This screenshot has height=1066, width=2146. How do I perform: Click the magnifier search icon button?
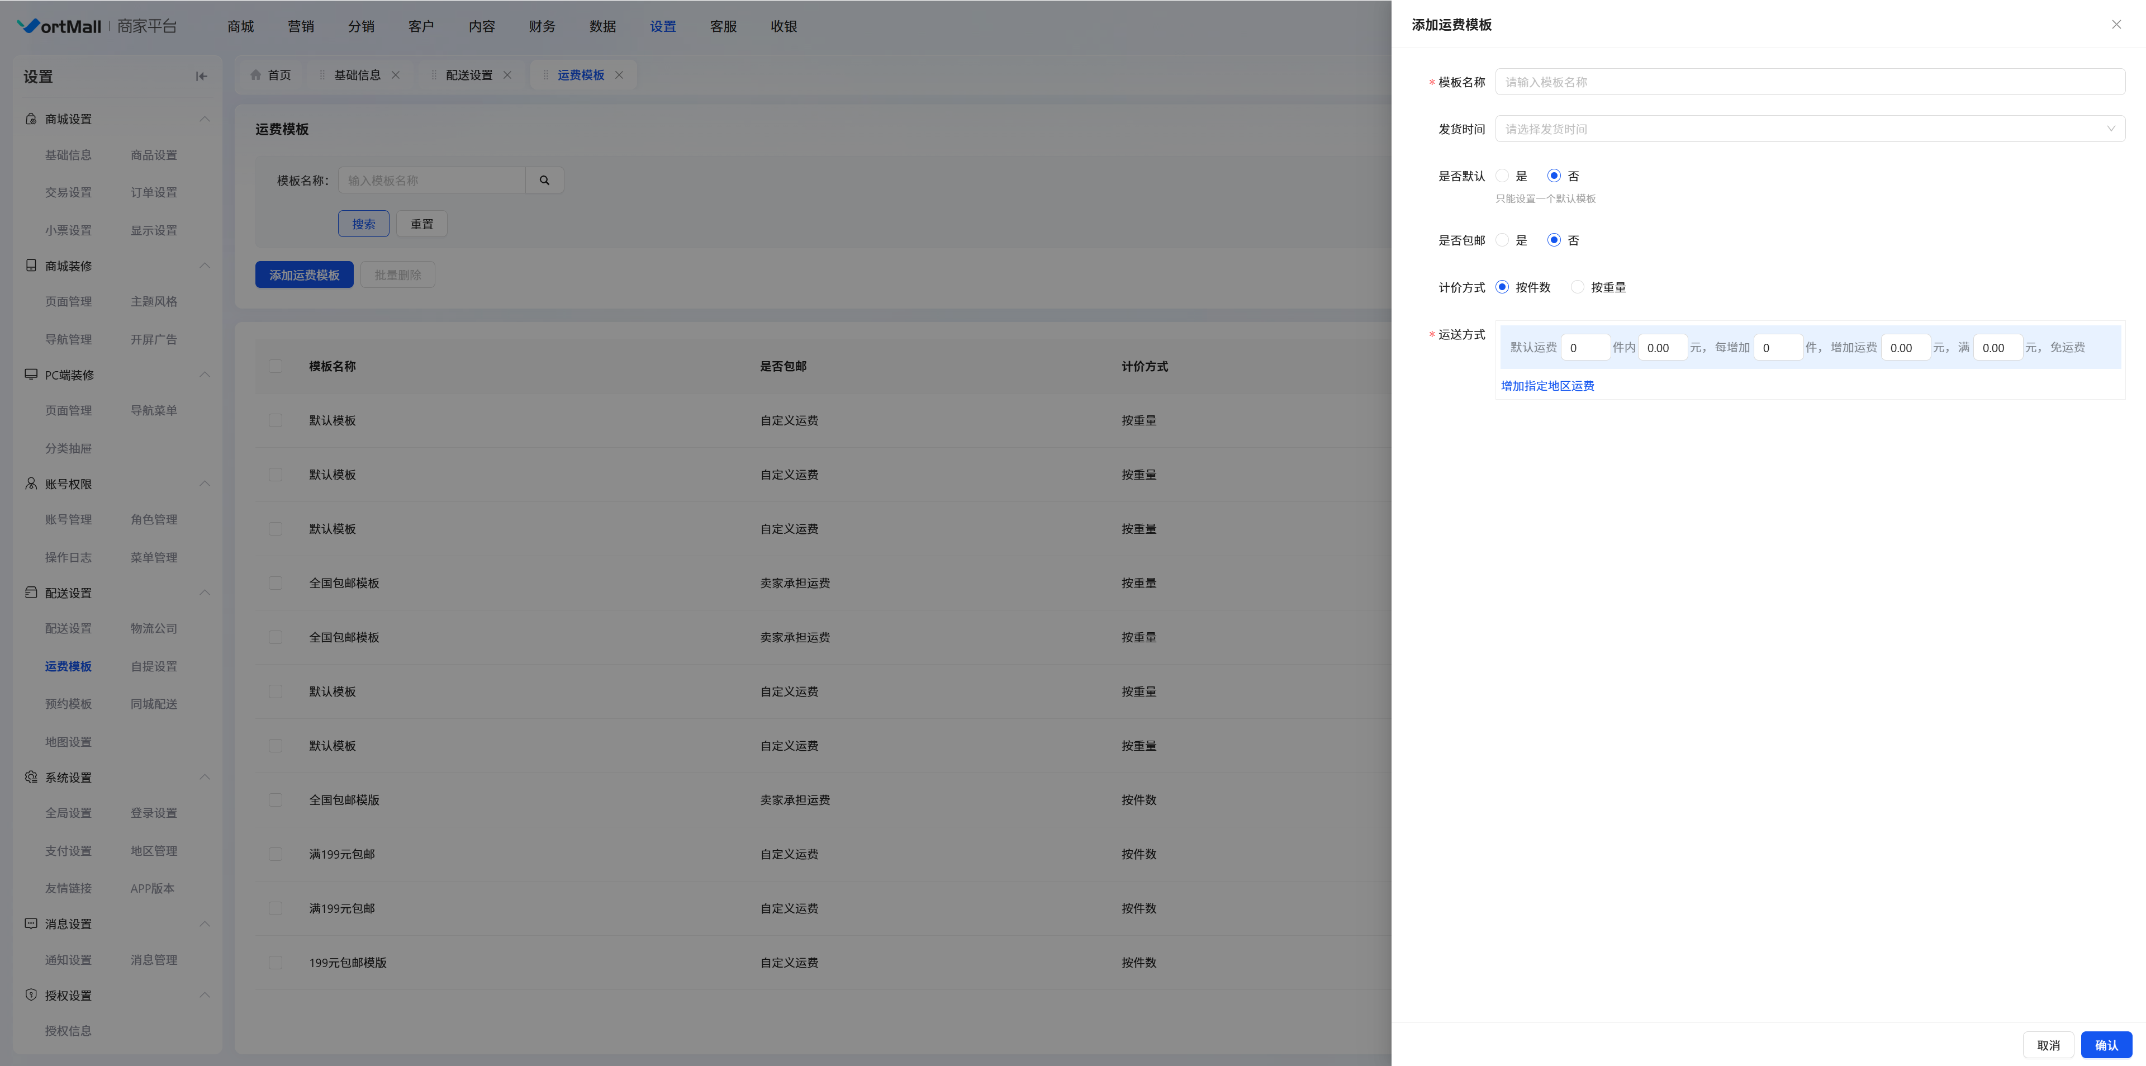[544, 180]
